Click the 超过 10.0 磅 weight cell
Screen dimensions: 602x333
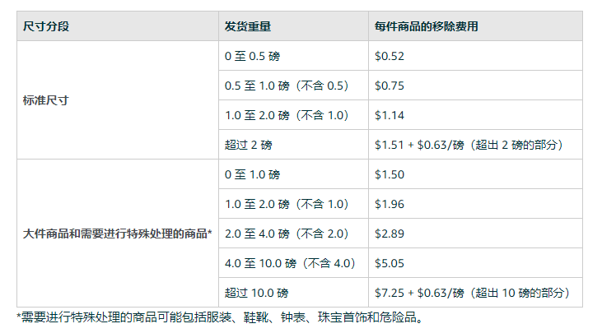pos(256,293)
